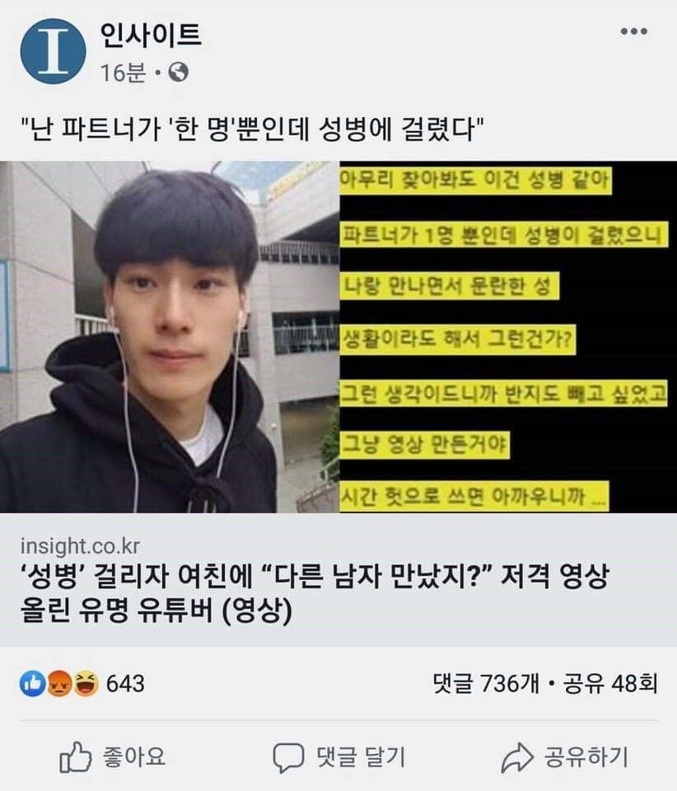Tap the 좋아요 like button label
Image resolution: width=677 pixels, height=791 pixels.
click(134, 756)
